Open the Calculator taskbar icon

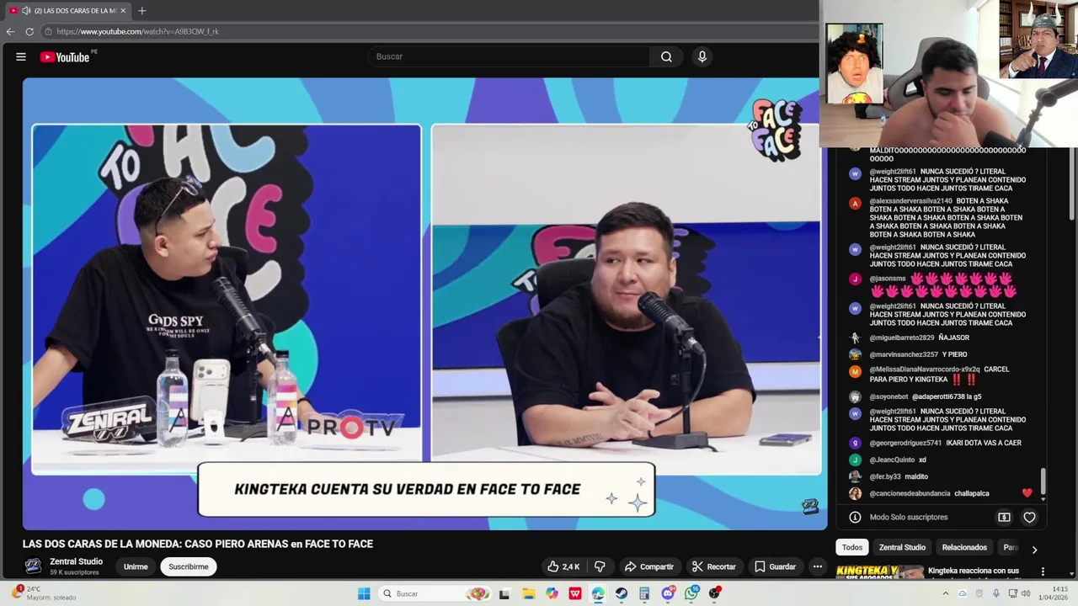point(644,593)
